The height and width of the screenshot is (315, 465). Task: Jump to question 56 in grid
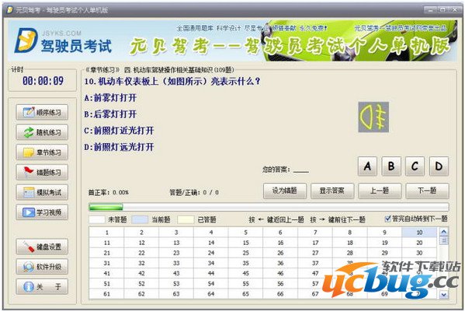[280, 283]
